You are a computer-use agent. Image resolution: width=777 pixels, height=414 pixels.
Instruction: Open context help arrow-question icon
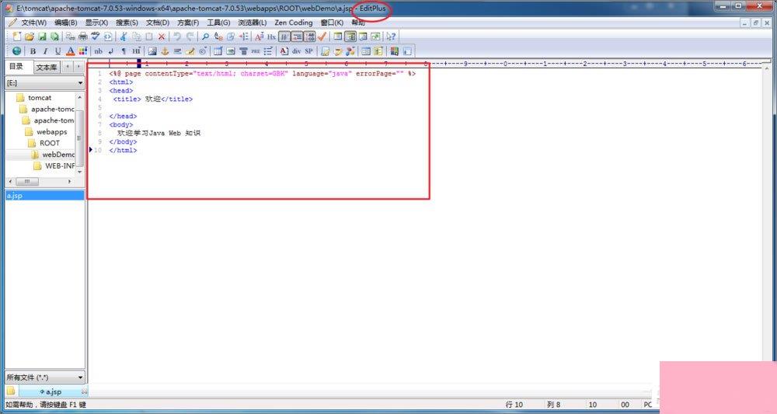pyautogui.click(x=391, y=37)
